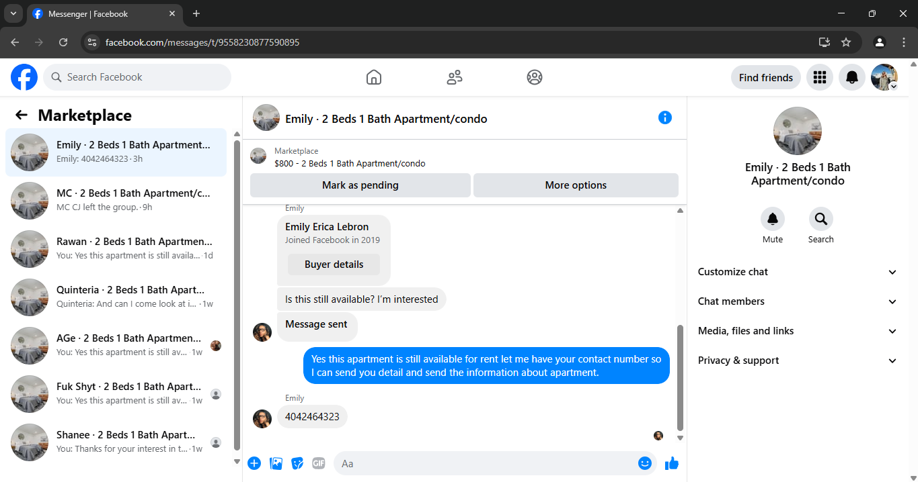Select the AGe conversation in list
Image resolution: width=918 pixels, height=482 pixels.
pyautogui.click(x=116, y=346)
